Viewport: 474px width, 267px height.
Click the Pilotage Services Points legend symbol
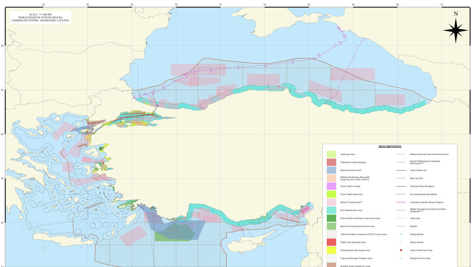point(401,258)
